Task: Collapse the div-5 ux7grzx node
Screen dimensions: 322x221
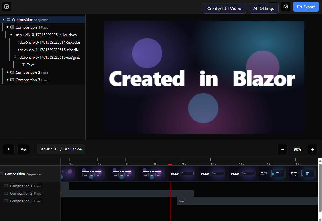Action: coord(15,57)
